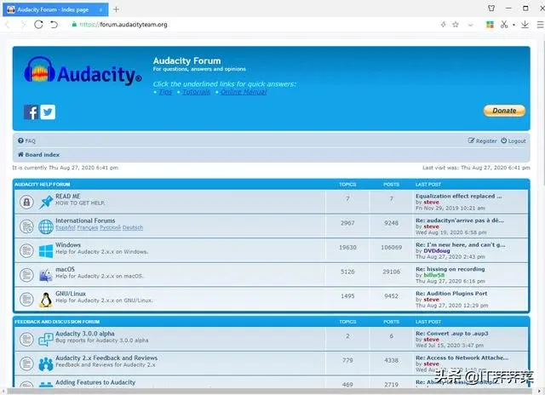Open the READ ME forum
545x395 pixels.
68,196
